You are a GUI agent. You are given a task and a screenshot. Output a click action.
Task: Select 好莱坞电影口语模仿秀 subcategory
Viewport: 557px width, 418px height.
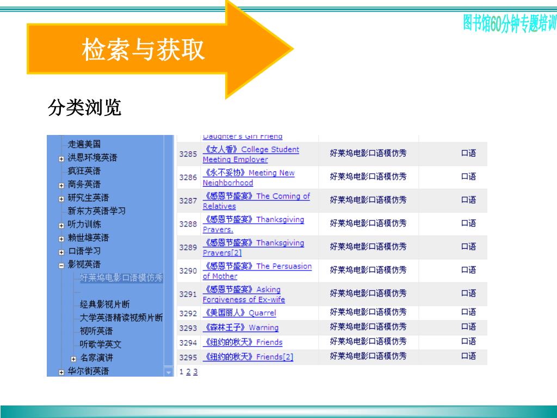tap(121, 278)
